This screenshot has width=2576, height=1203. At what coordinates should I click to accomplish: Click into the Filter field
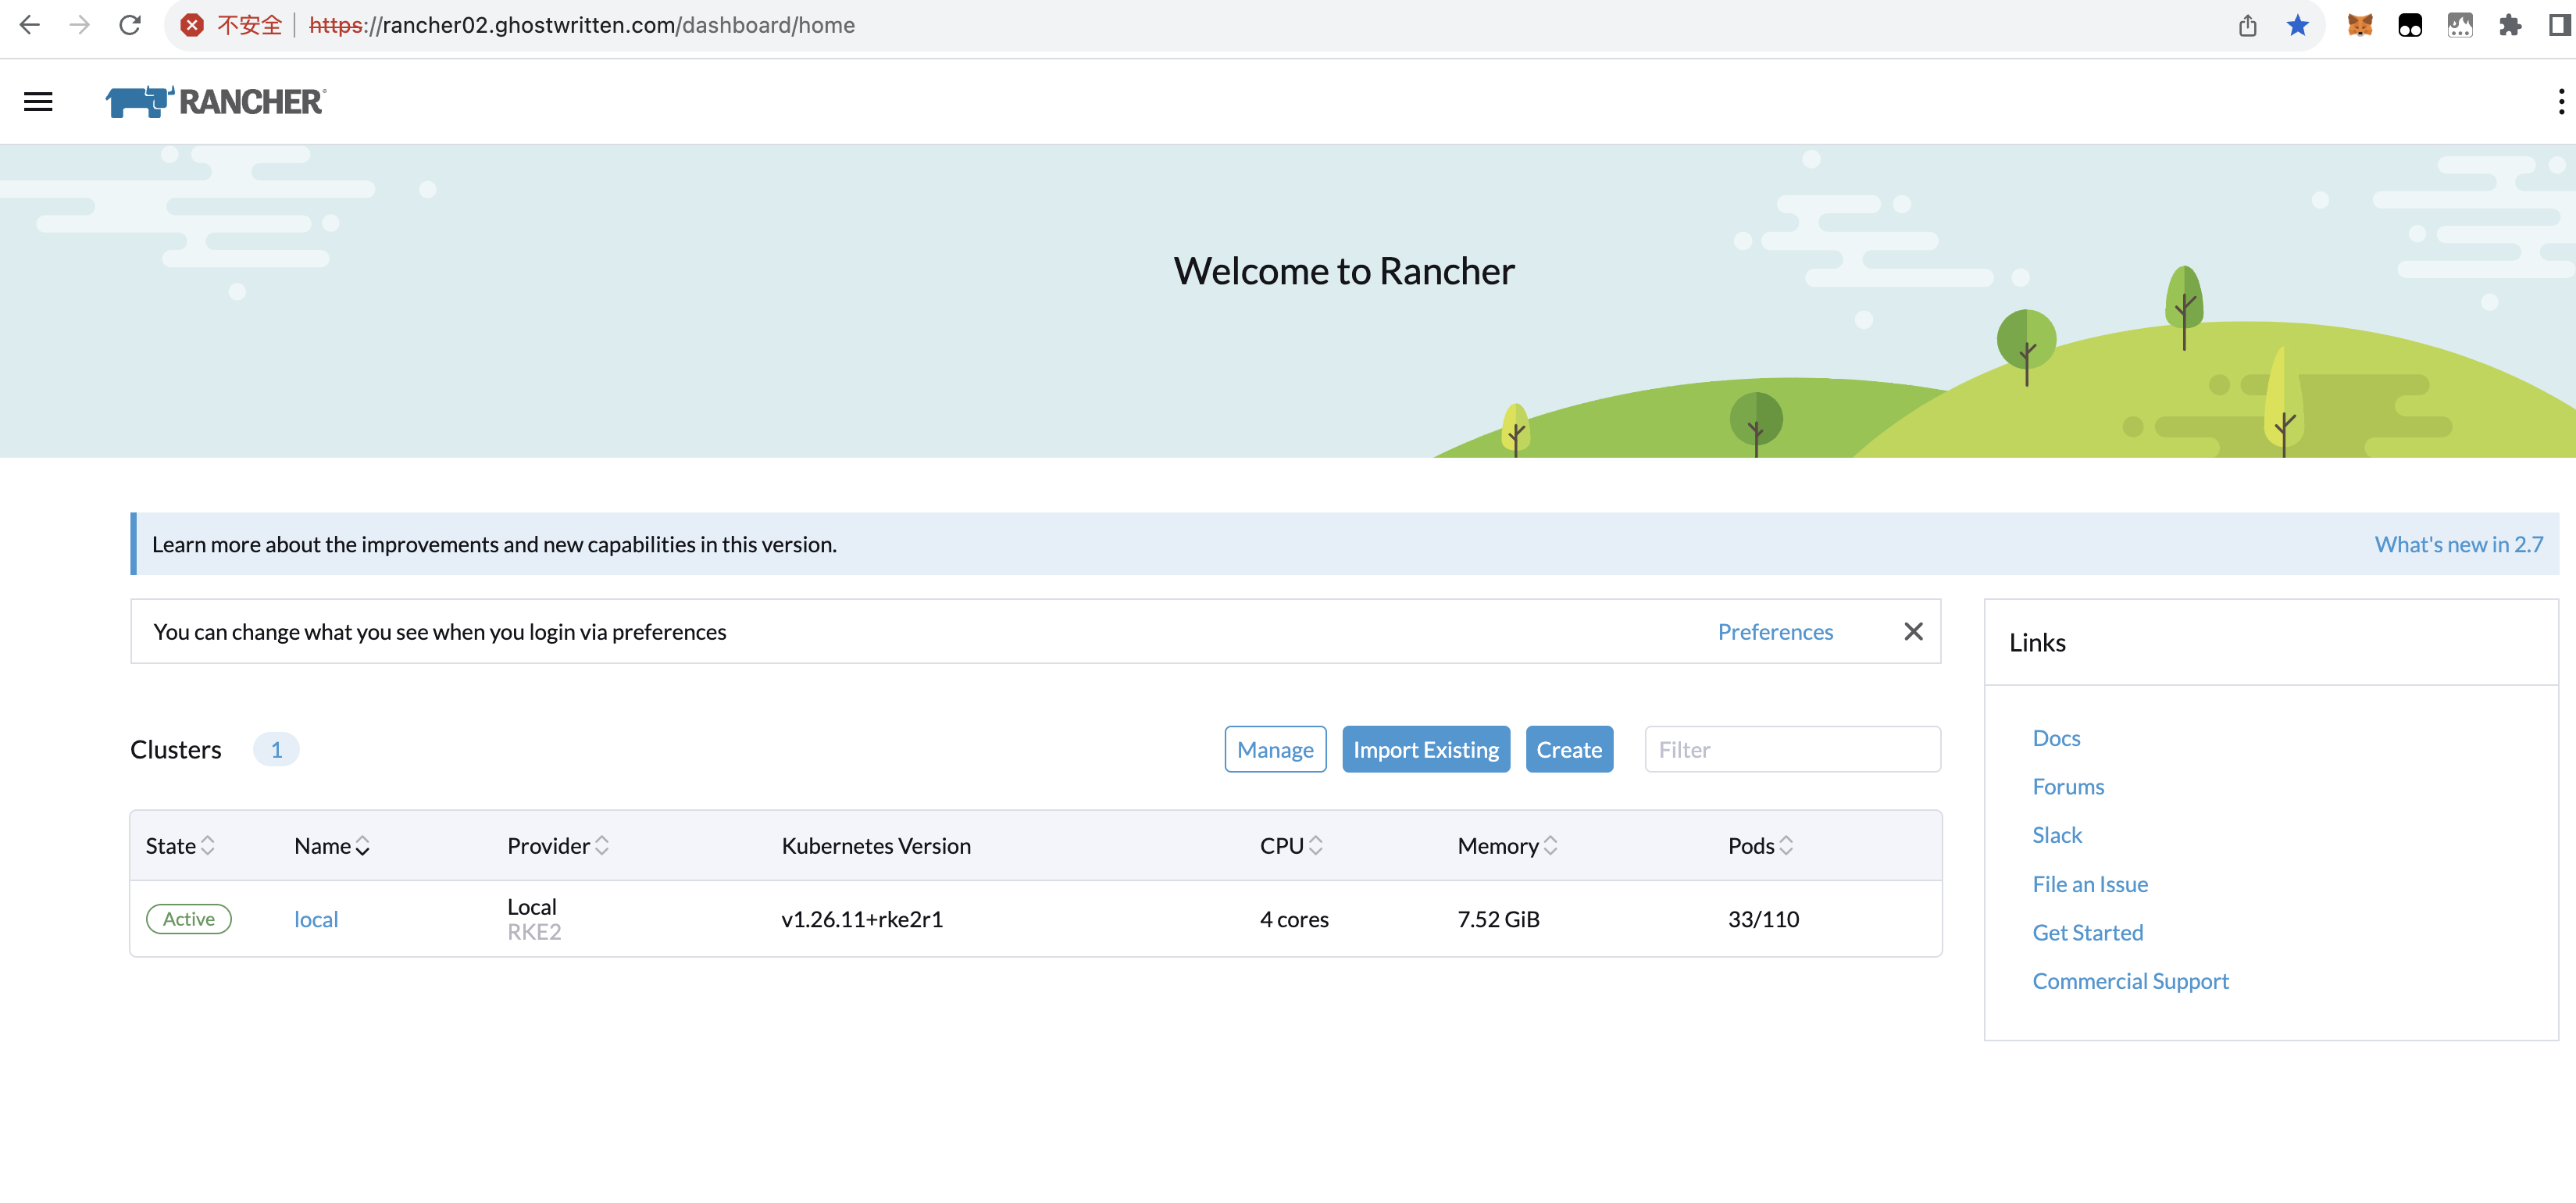[x=1791, y=749]
